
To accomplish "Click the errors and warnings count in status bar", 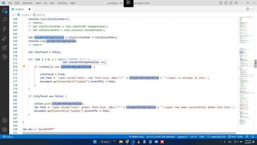I will click(x=8, y=137).
